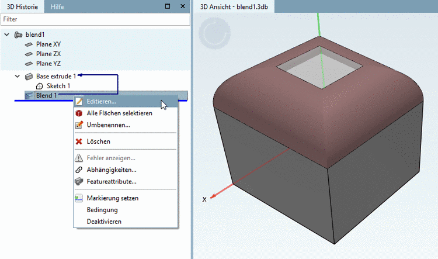Viewport: 438px width, 259px height.
Task: Choose Editieren... from the context menu
Action: point(126,101)
